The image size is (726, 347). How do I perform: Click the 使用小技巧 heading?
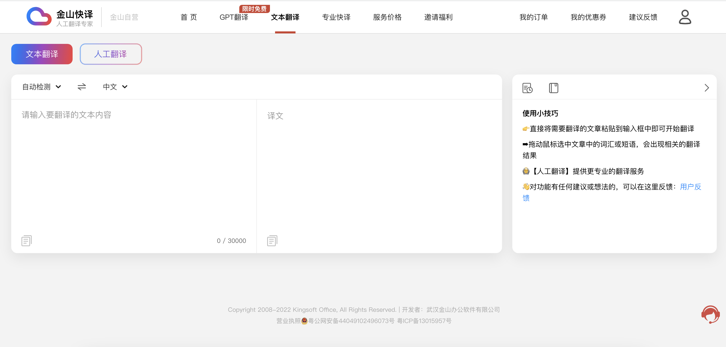[540, 113]
